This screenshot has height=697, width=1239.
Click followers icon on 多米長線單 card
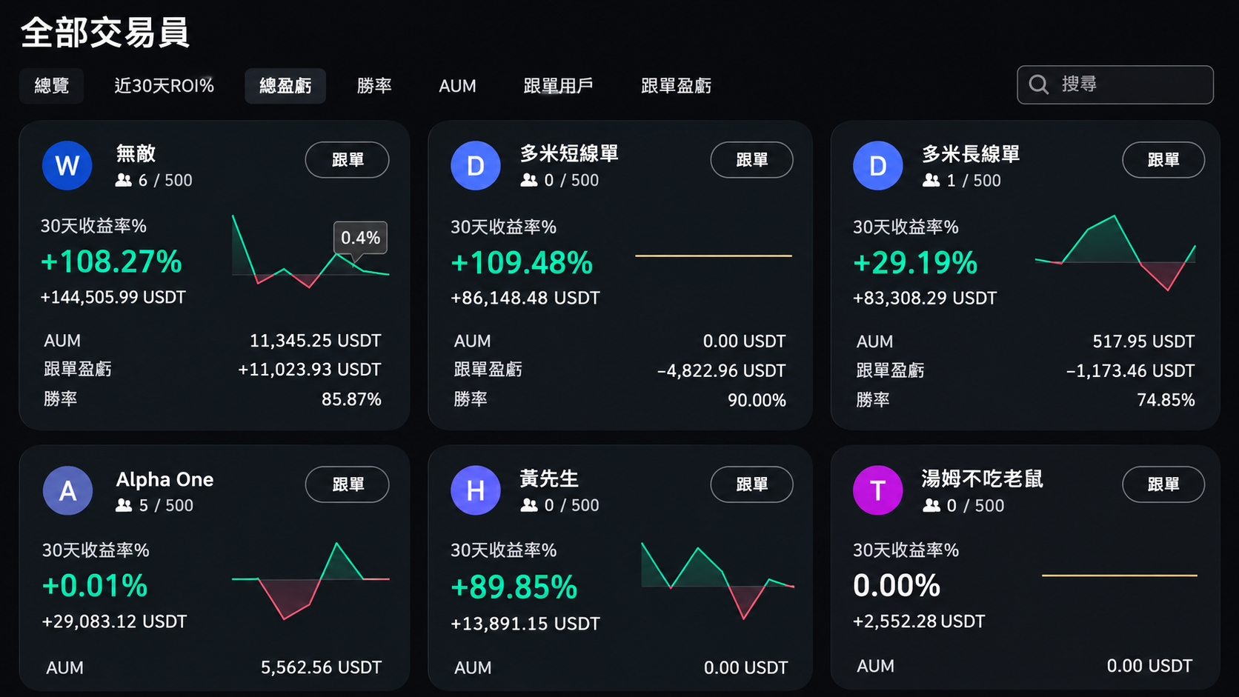tap(931, 180)
